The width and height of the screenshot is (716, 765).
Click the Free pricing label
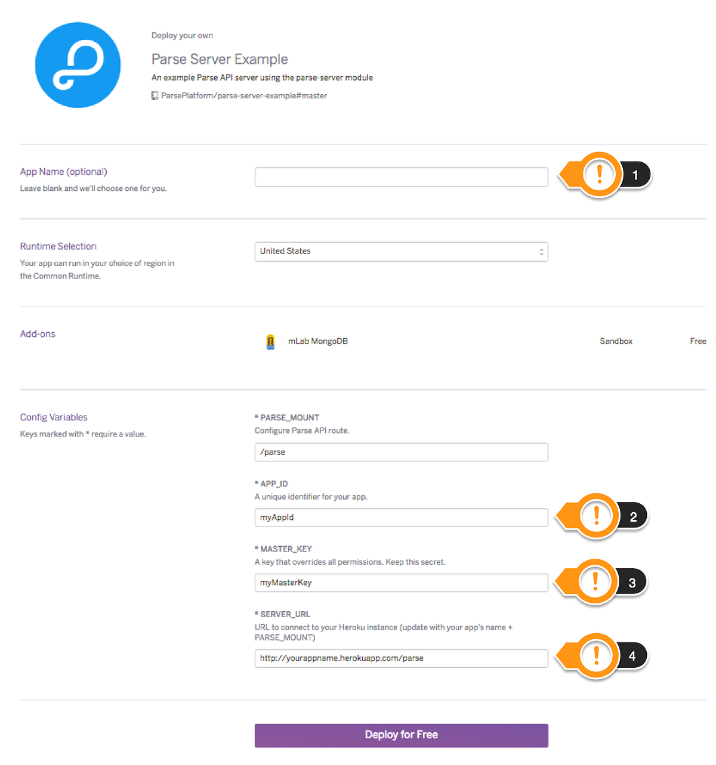698,341
